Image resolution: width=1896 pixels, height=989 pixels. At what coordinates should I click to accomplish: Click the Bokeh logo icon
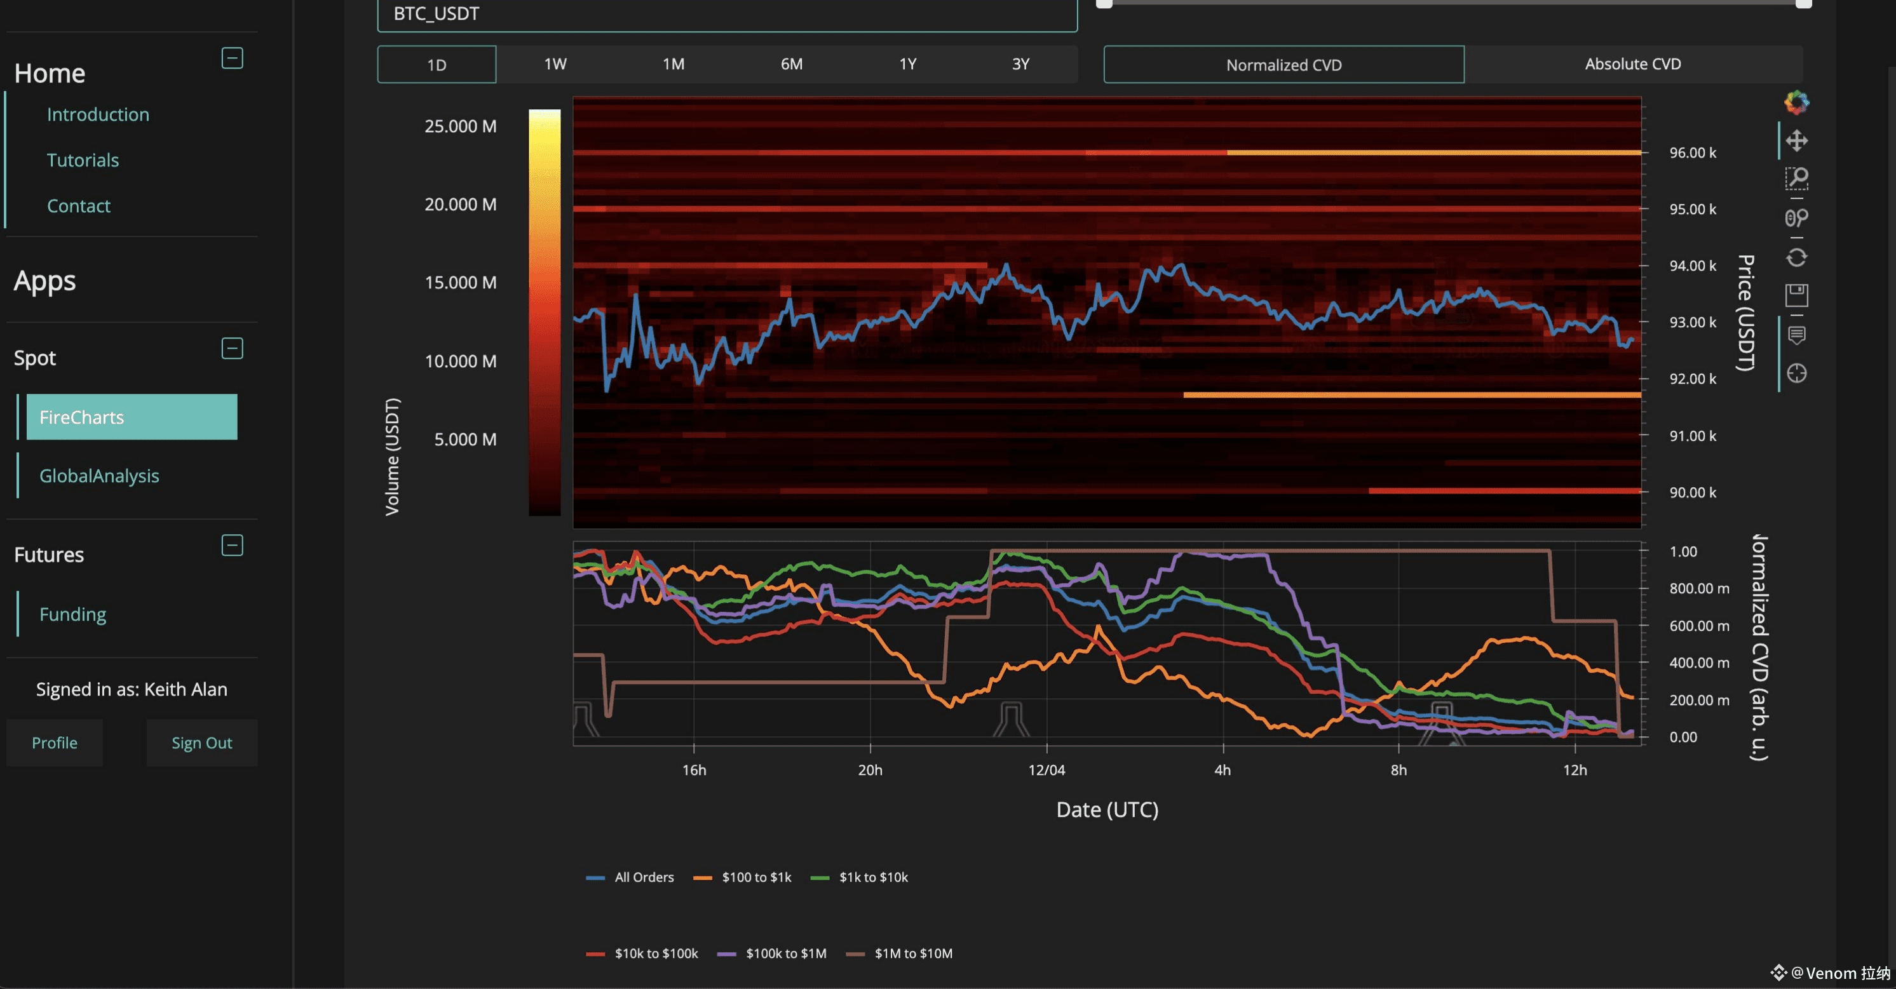pyautogui.click(x=1796, y=102)
